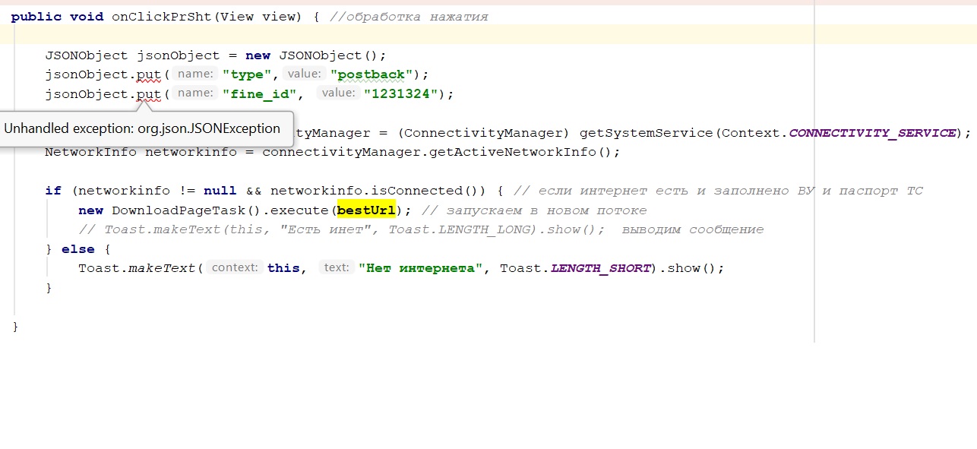Image resolution: width=977 pixels, height=449 pixels.
Task: Click the "else" keyword
Action: (78, 249)
